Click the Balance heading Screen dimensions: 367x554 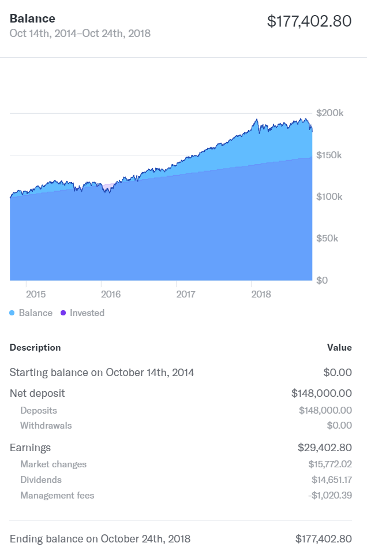pos(32,18)
